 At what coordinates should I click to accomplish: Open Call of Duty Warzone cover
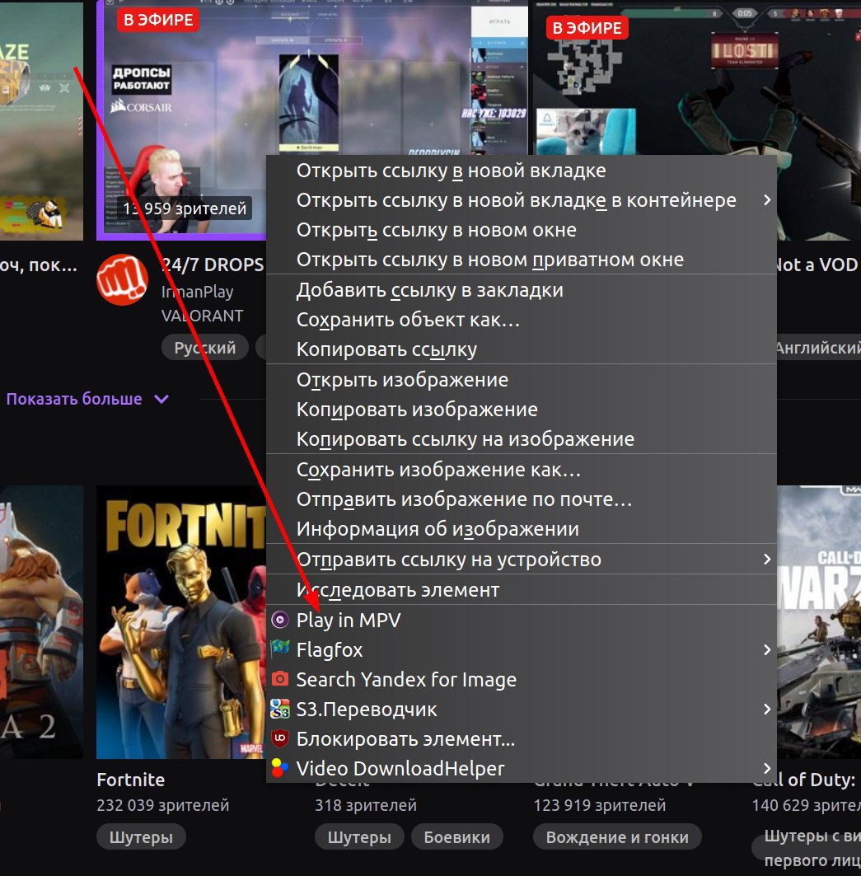point(819,622)
